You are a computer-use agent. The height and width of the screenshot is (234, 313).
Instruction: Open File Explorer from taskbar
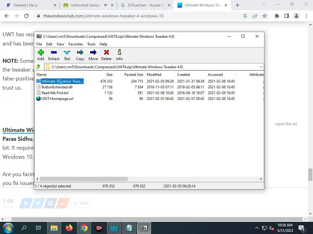click(54, 228)
